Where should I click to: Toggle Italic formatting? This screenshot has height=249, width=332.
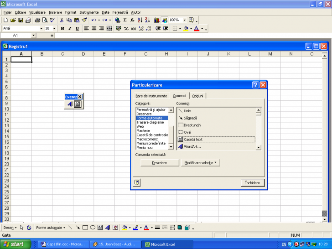70,28
